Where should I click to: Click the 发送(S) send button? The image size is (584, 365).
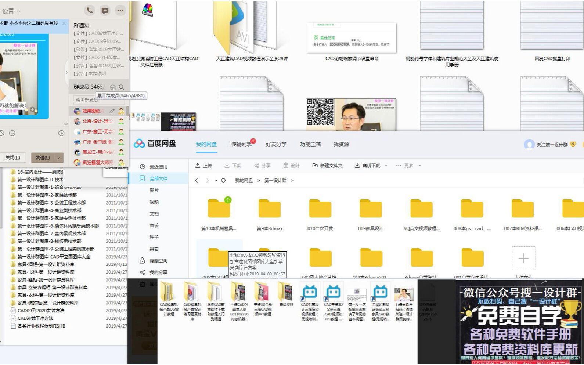(x=43, y=158)
